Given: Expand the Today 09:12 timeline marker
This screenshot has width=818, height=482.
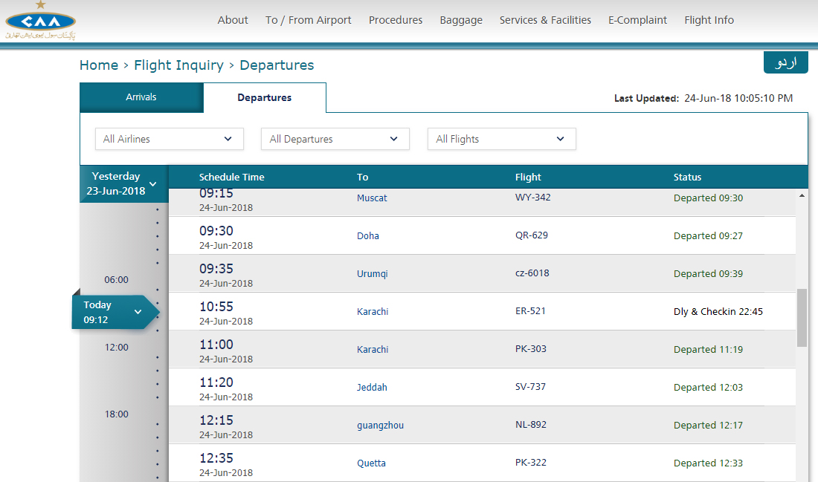Looking at the screenshot, I should [115, 312].
